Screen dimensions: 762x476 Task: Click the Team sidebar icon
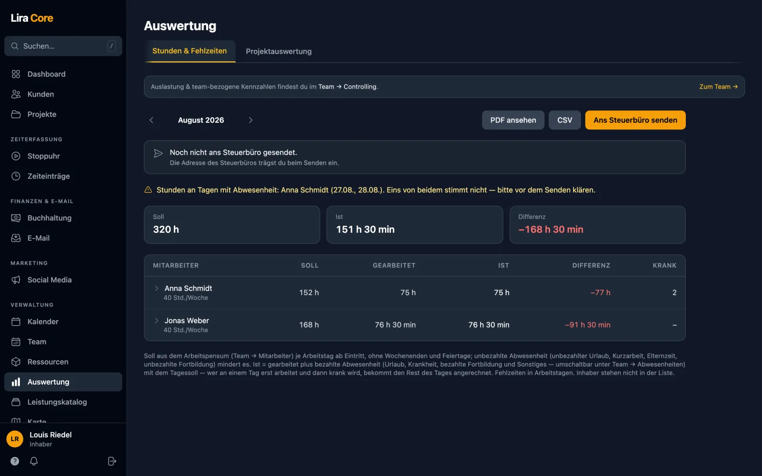pos(16,342)
